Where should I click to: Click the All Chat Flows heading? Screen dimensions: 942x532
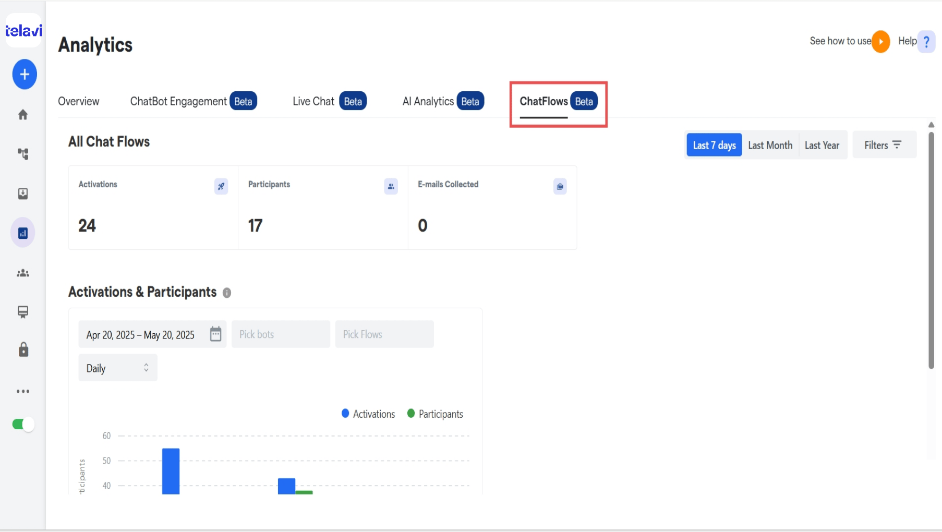[x=109, y=141]
